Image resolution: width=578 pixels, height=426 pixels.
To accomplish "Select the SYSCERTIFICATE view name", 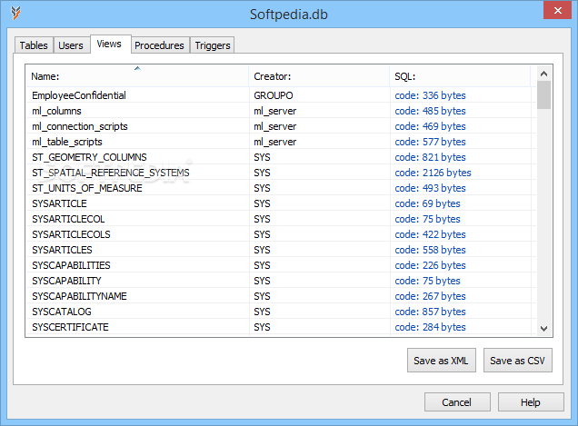I will 70,328.
